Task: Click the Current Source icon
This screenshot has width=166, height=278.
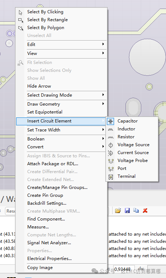Action: coord(111,153)
